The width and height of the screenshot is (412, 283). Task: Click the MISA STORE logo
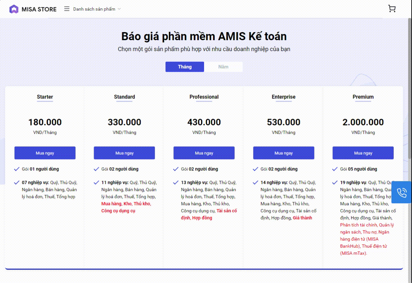[33, 9]
